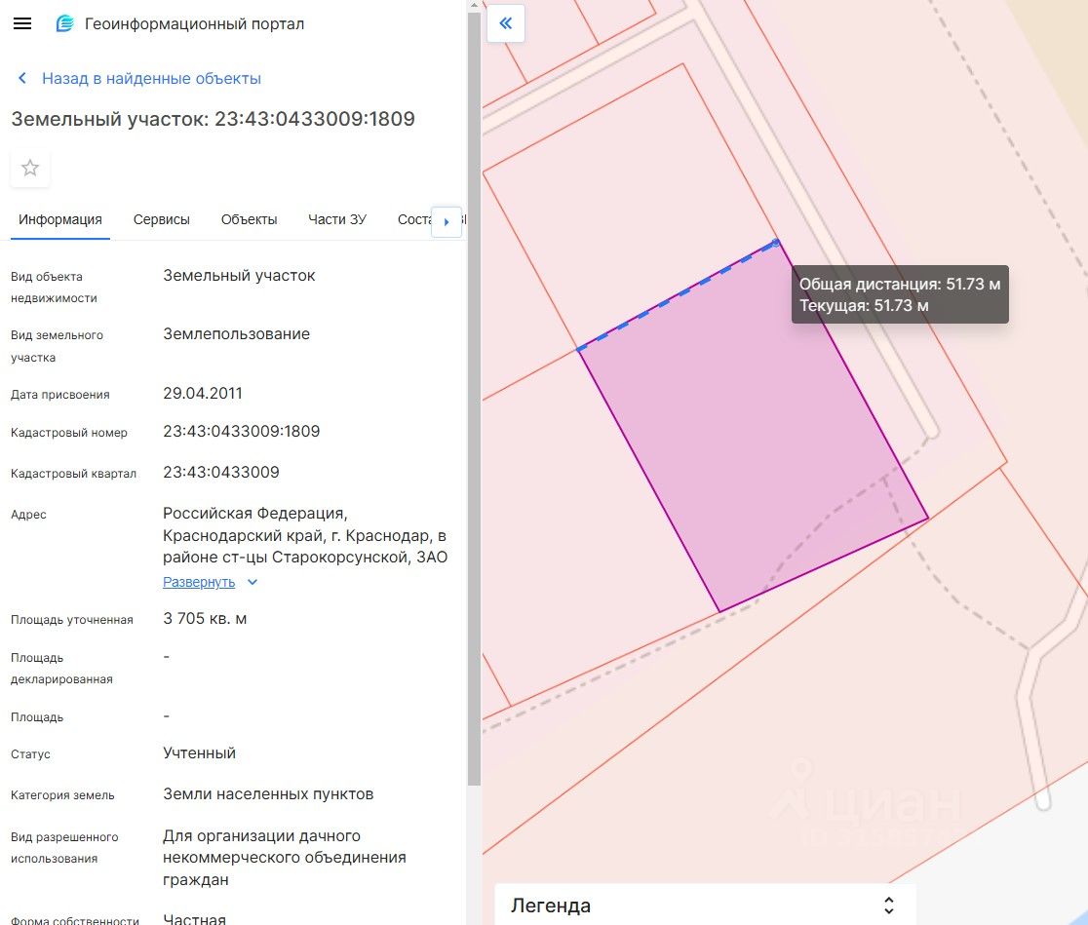Click the Категория земель label
The width and height of the screenshot is (1088, 925).
[x=62, y=795]
